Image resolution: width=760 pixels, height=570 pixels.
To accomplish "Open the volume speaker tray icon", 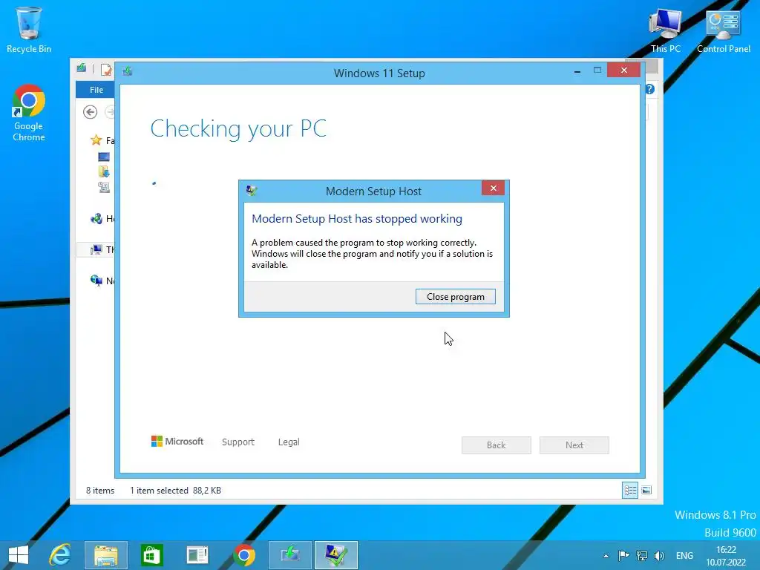I will click(x=659, y=555).
